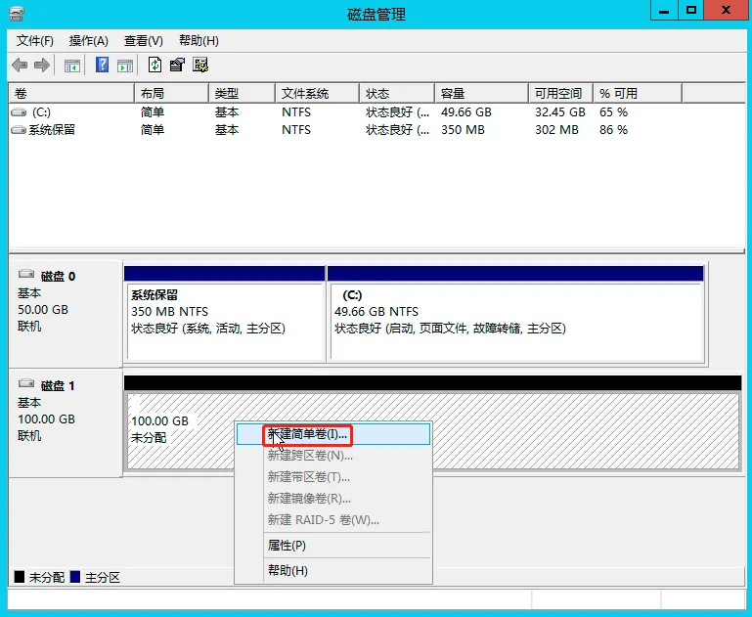Open the 帮助(H) menu in menu bar

(199, 41)
